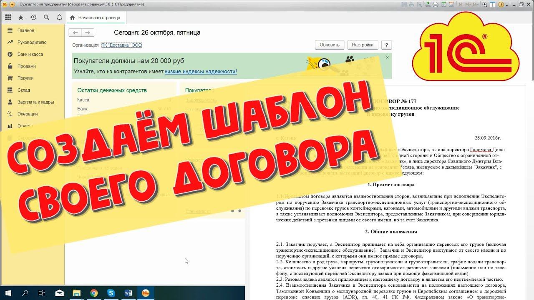Open File Explorer on taskbar
The height and width of the screenshot is (300, 534).
pos(76,293)
